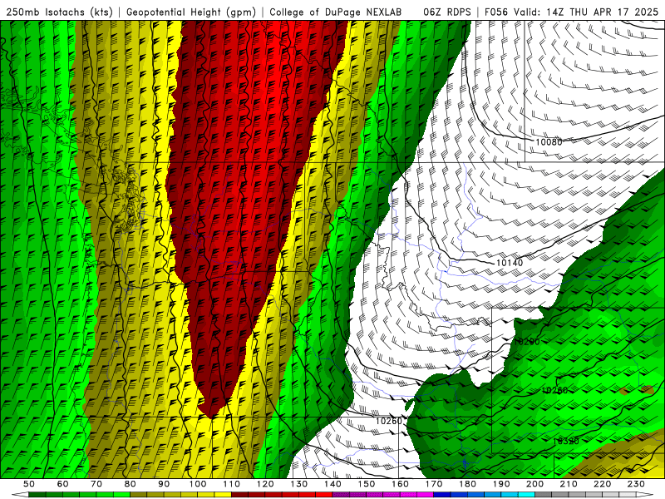This screenshot has width=665, height=499.
Task: Click the "250mb Isotachs (kts)" title text
Action: [x=60, y=12]
